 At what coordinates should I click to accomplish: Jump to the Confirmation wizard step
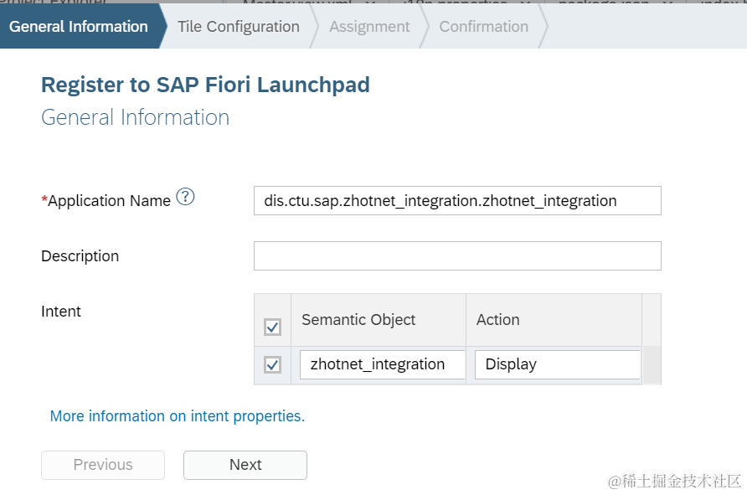(x=483, y=27)
